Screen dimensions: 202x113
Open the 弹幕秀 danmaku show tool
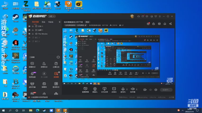point(44,85)
